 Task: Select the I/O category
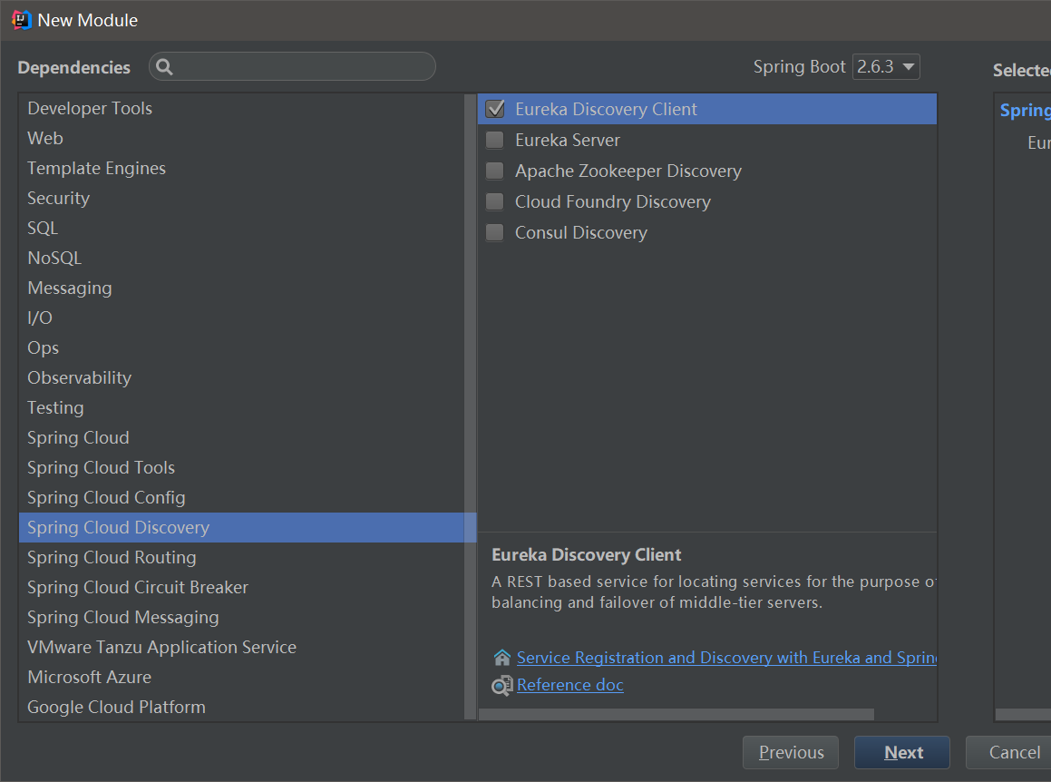[241, 318]
